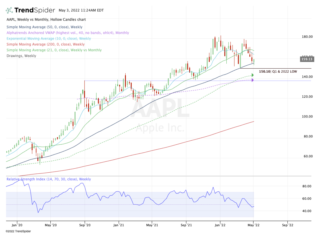The image size is (320, 234).
Task: Click the TrendSpider logo icon
Action: click(x=9, y=10)
